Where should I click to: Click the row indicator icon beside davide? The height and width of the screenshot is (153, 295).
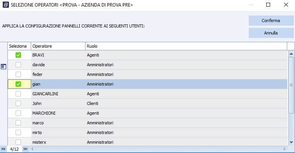click(x=3, y=67)
